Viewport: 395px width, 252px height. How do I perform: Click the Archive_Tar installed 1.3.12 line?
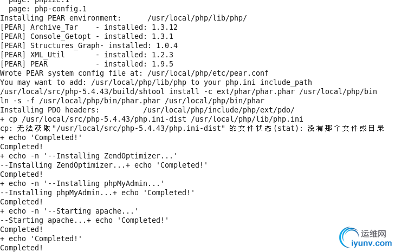tap(89, 27)
